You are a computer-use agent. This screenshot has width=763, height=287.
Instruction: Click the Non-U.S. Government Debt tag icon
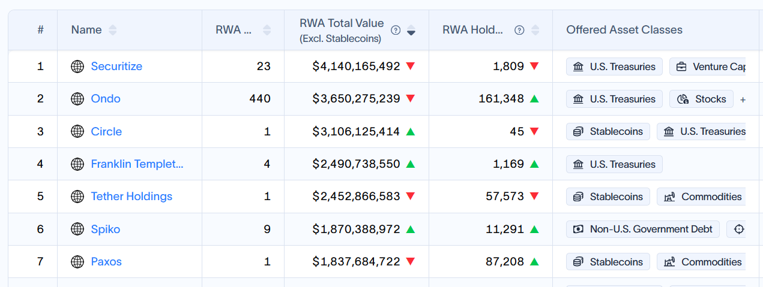click(578, 229)
